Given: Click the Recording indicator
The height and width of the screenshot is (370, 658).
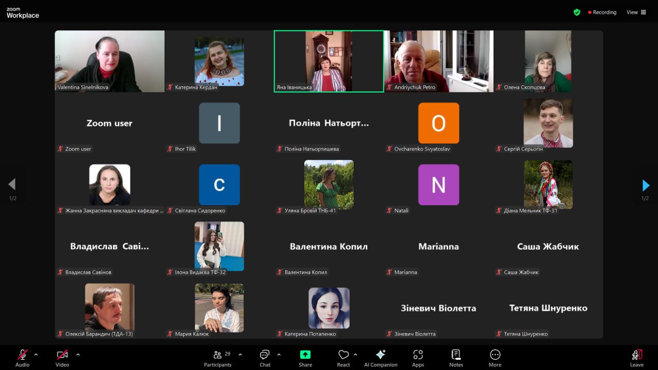Looking at the screenshot, I should pos(602,12).
